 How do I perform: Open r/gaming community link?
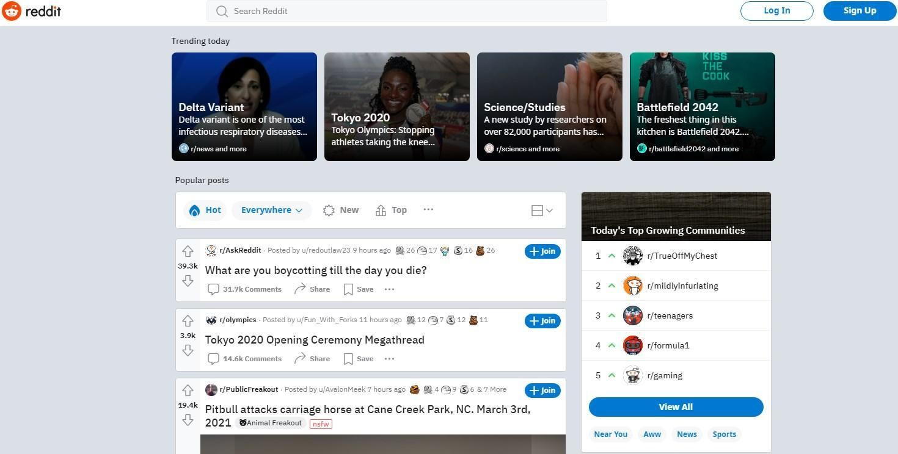[x=665, y=375]
